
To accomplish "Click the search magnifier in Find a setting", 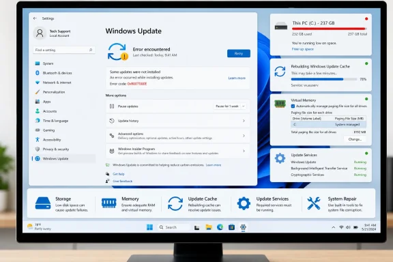I will point(91,50).
